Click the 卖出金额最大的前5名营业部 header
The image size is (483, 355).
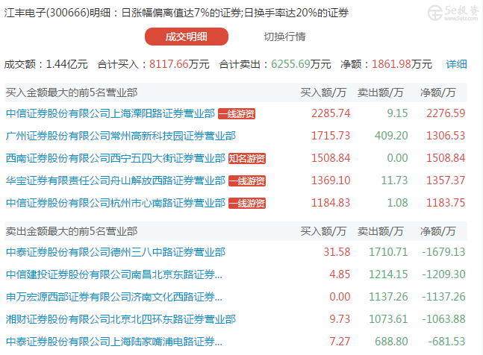[72, 231]
